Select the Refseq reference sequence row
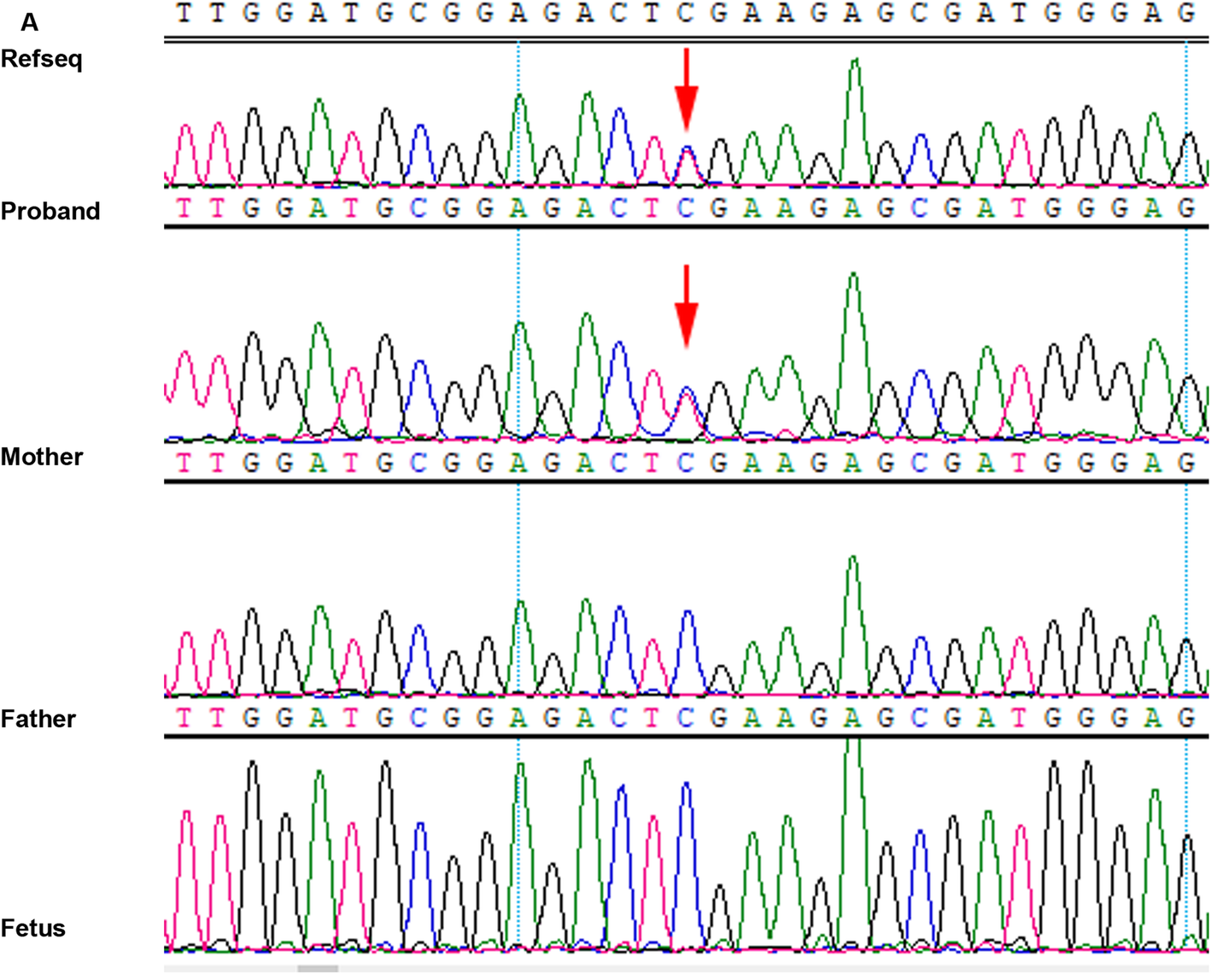1211x974 pixels. (x=686, y=13)
